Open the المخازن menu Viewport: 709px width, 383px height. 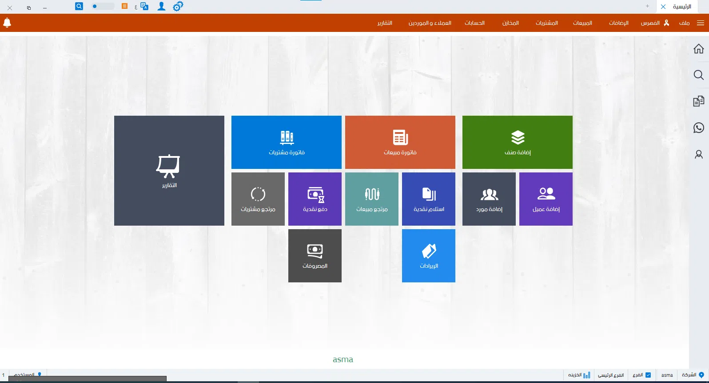pyautogui.click(x=510, y=23)
